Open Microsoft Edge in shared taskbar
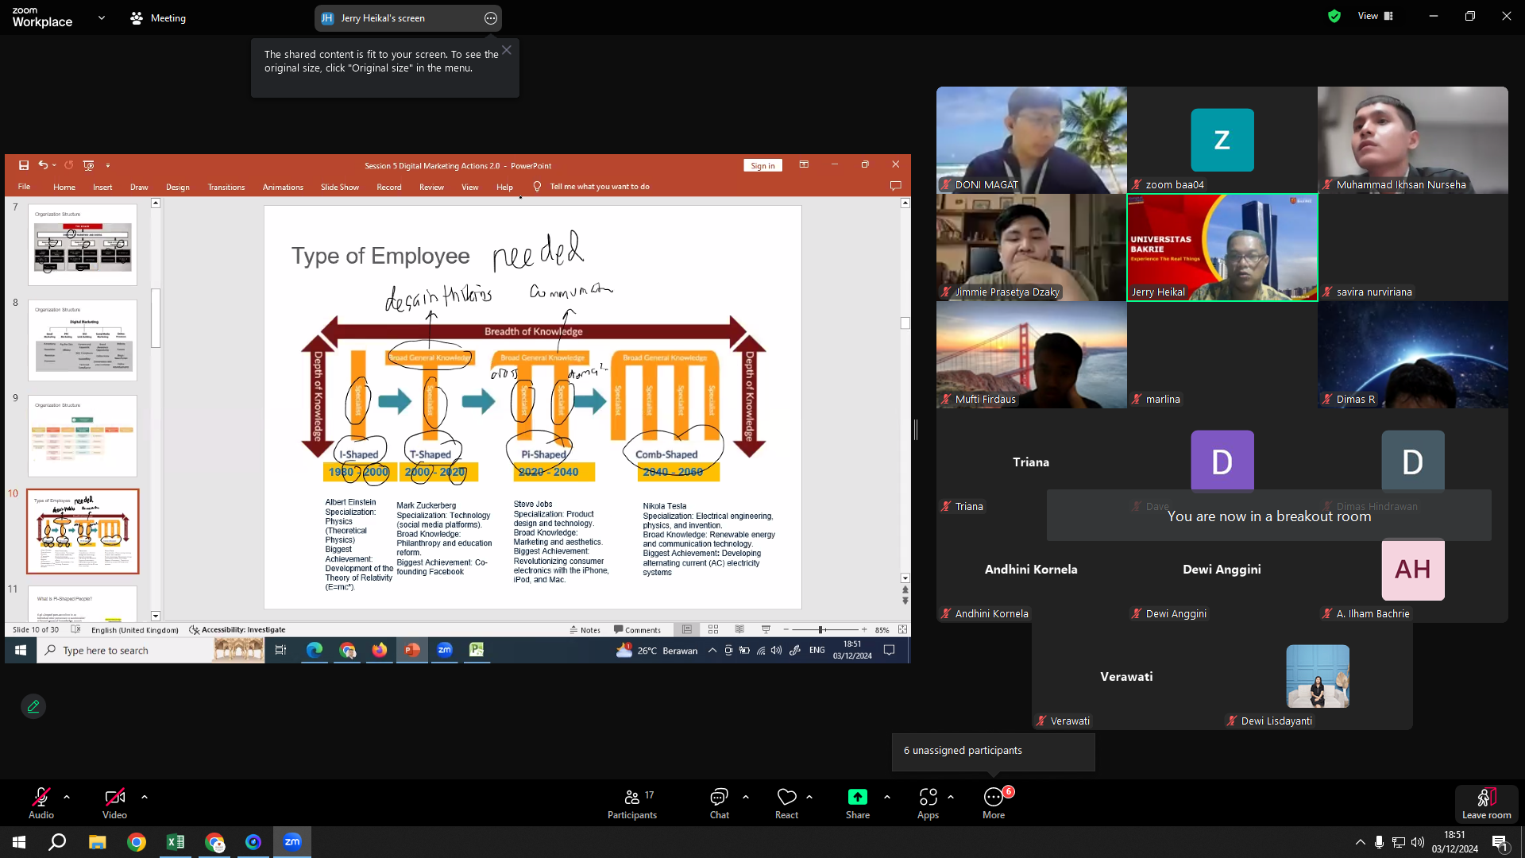This screenshot has height=858, width=1525. pyautogui.click(x=315, y=651)
